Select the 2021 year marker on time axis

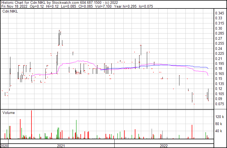61,146
